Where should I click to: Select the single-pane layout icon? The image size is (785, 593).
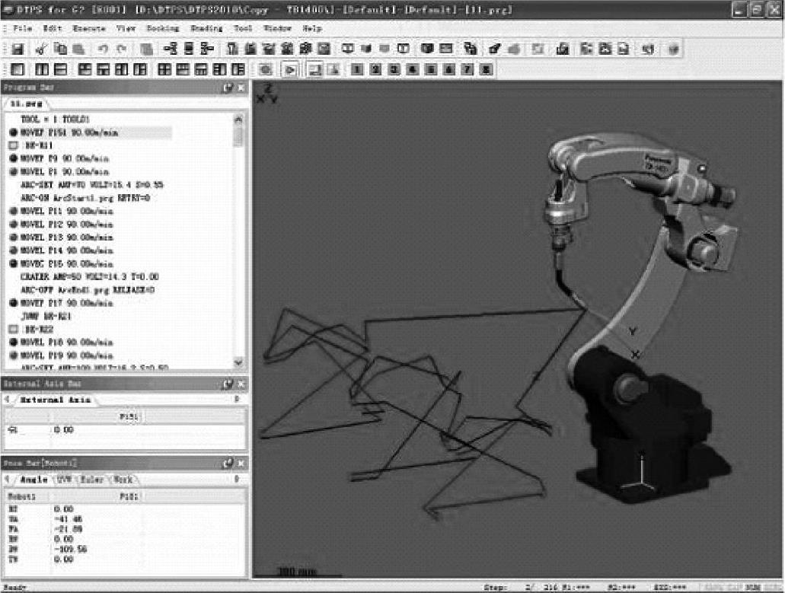18,69
